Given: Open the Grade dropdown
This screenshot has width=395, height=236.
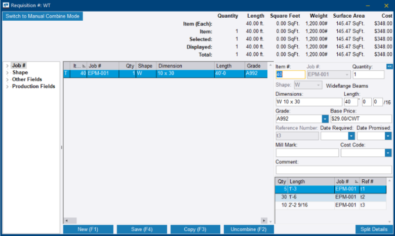Looking at the screenshot, I should coord(325,119).
